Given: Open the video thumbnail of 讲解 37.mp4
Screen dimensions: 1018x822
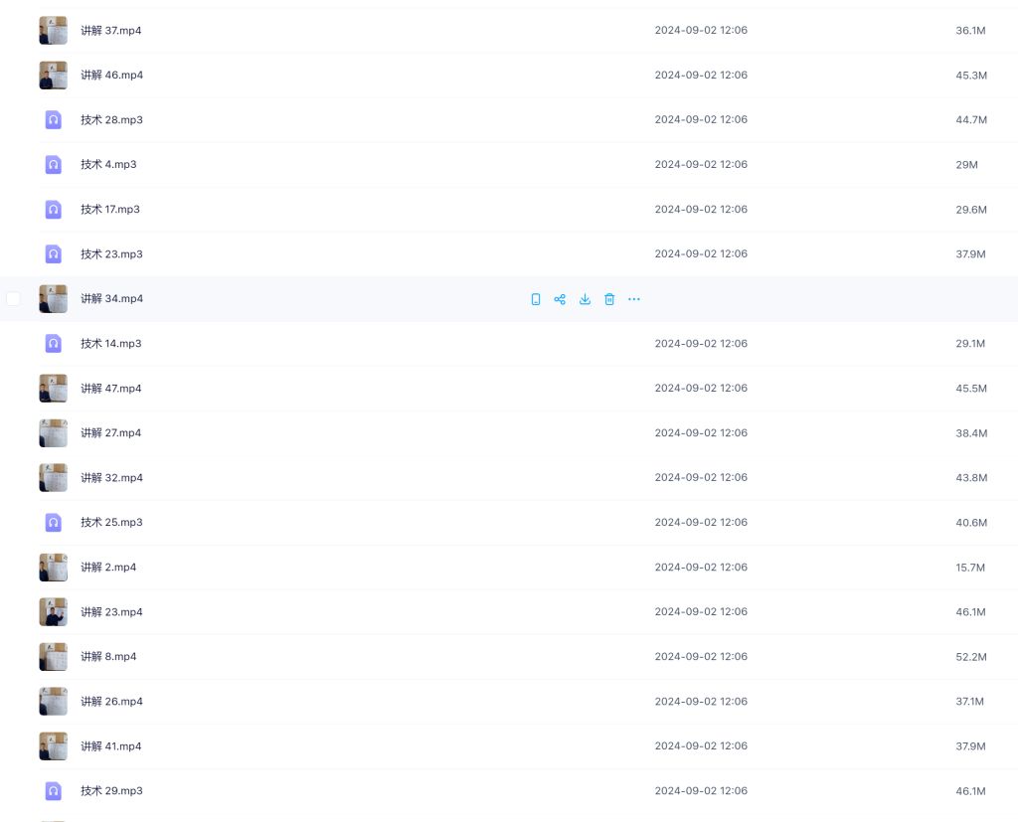Looking at the screenshot, I should (x=54, y=31).
